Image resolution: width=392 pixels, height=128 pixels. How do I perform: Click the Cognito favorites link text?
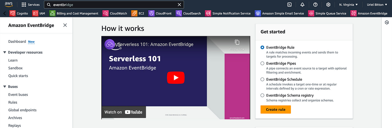(23, 13)
